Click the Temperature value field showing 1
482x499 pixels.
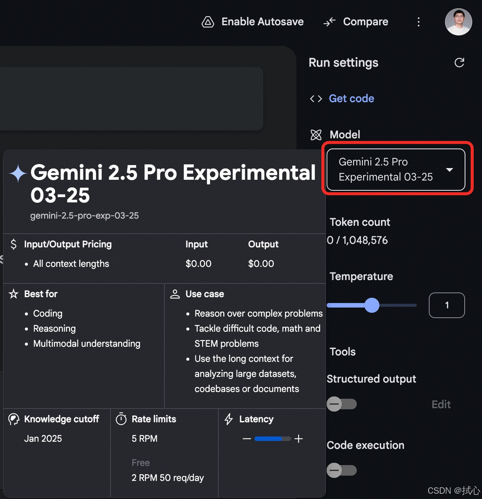point(447,305)
